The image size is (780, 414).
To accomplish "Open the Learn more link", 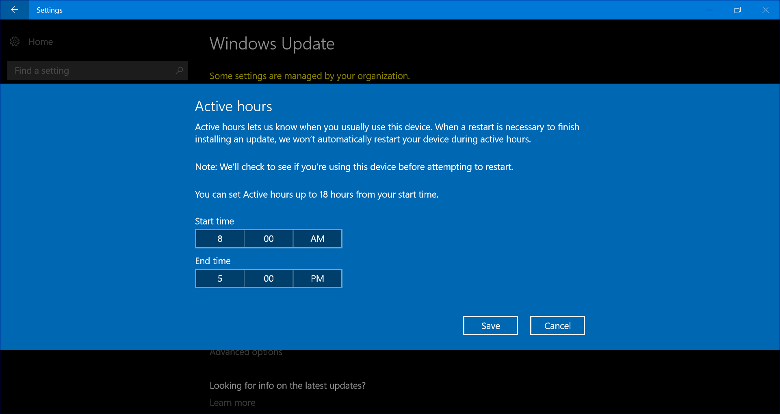I will tap(232, 403).
